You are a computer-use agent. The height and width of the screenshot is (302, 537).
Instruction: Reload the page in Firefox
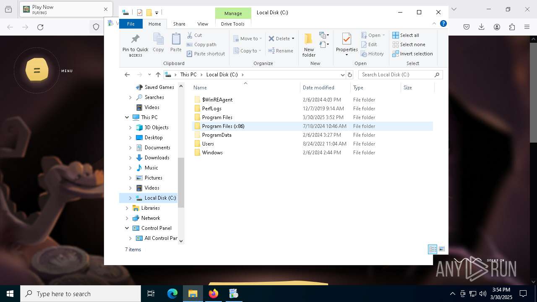pos(40,27)
